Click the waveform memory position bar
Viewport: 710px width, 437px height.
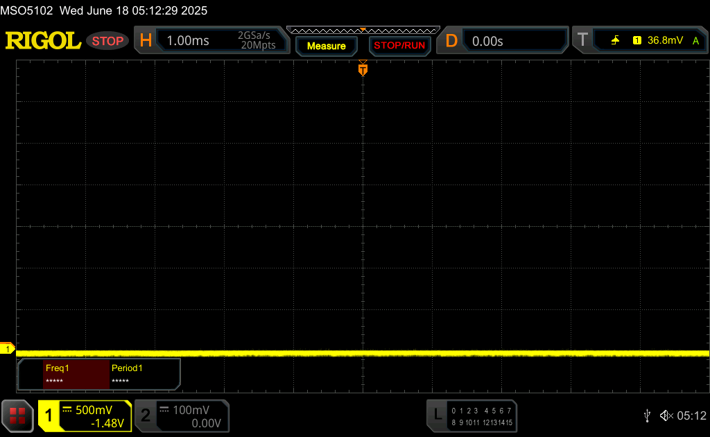[363, 31]
